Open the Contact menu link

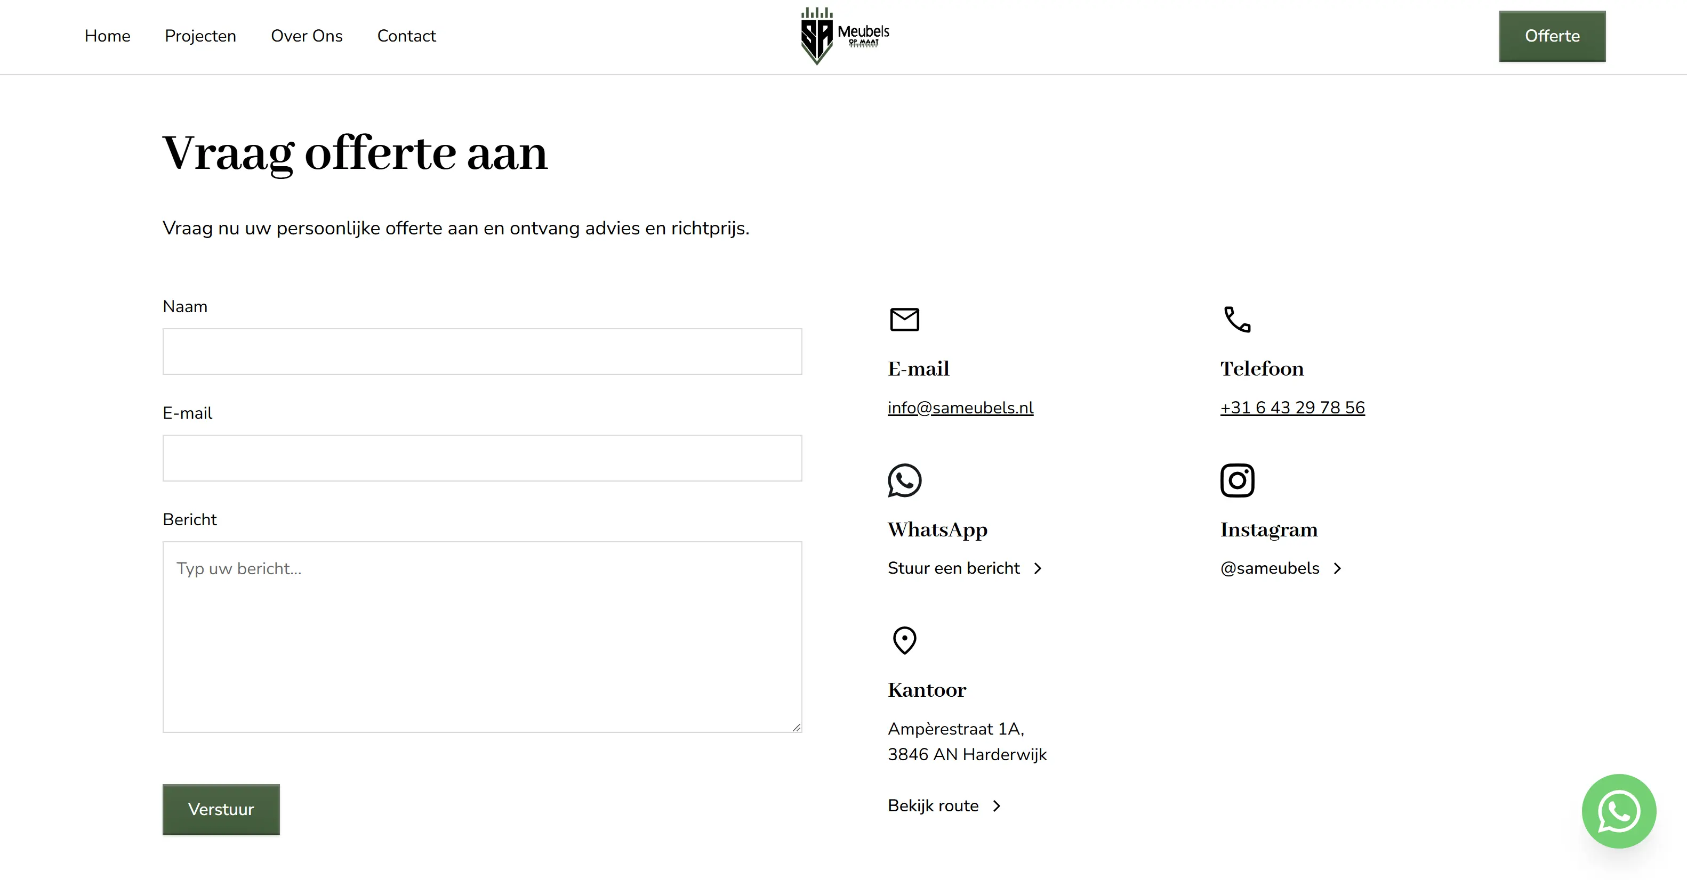(x=406, y=36)
